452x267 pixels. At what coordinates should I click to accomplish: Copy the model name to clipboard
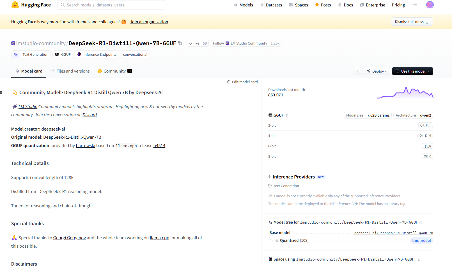point(180,43)
